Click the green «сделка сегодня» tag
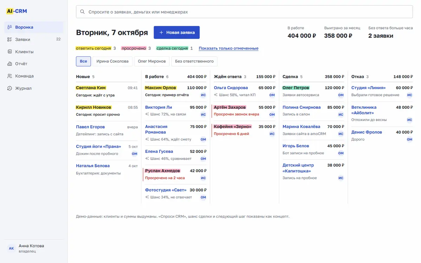Image resolution: width=421 pixels, height=263 pixels. (x=172, y=48)
